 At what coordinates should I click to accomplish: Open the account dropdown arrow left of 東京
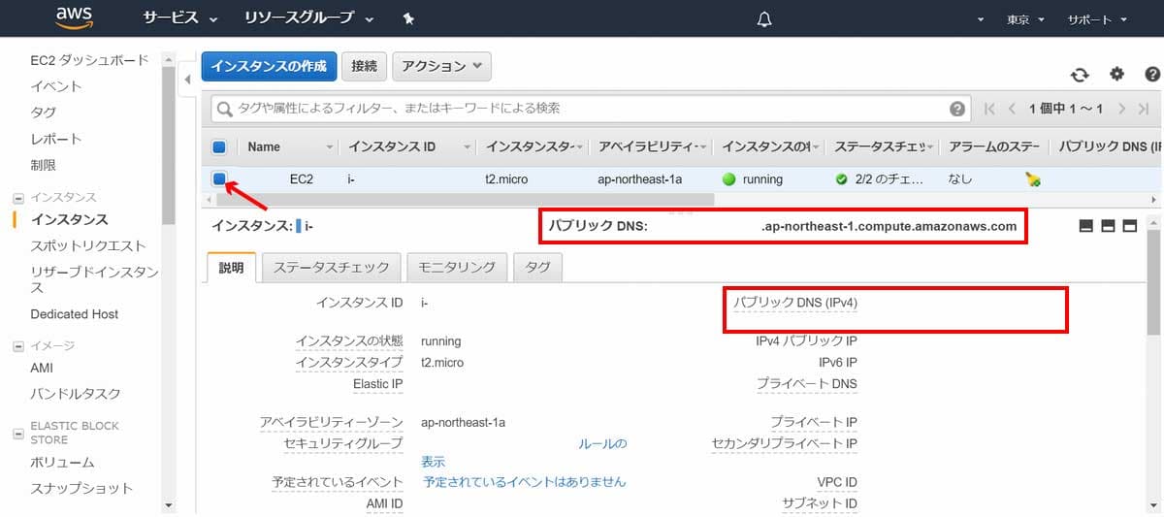pos(981,19)
